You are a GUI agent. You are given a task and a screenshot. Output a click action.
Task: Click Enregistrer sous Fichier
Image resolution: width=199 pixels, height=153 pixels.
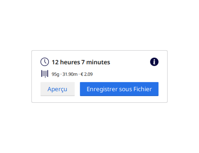point(119,89)
